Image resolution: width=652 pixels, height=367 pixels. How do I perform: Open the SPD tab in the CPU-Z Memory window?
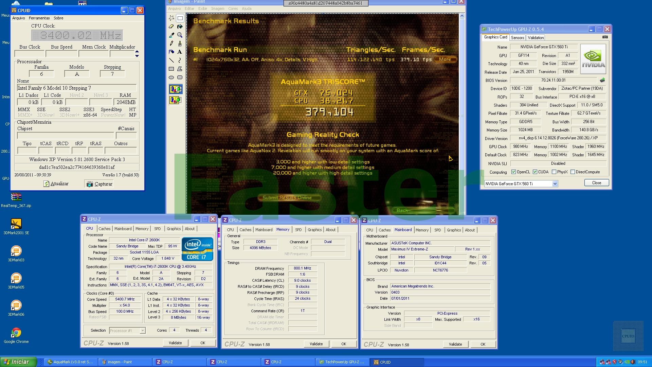pyautogui.click(x=298, y=230)
